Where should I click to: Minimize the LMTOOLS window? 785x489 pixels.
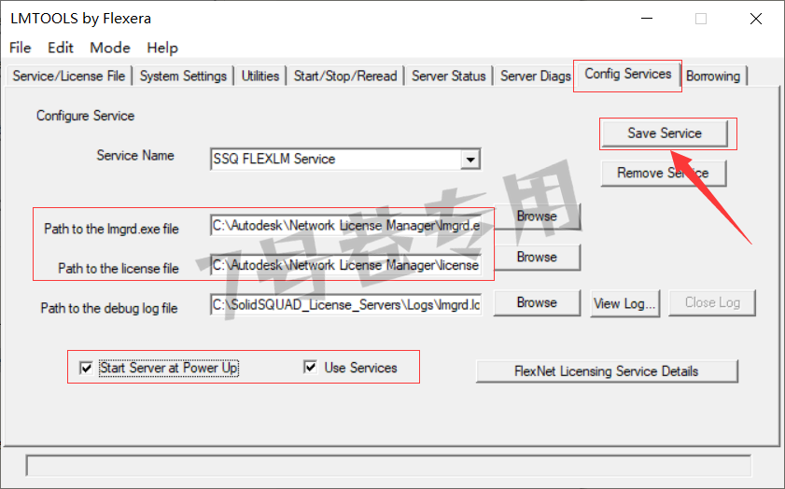[x=647, y=19]
